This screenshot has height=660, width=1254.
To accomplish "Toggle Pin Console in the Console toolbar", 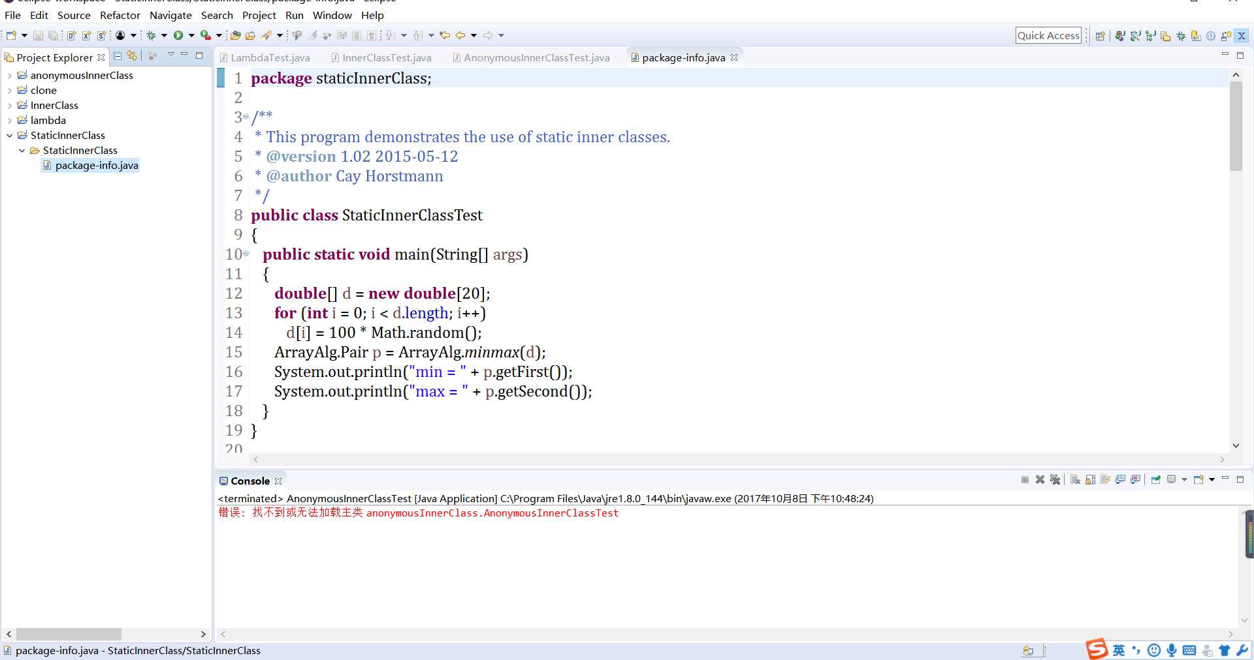I will 1156,479.
